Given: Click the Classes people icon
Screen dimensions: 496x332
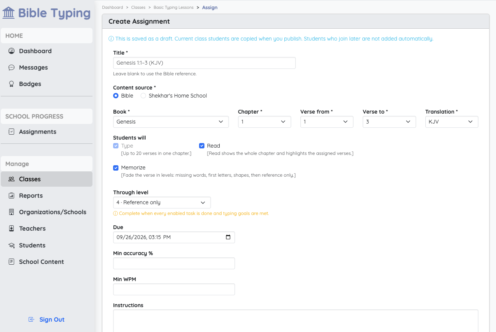Looking at the screenshot, I should [x=11, y=179].
